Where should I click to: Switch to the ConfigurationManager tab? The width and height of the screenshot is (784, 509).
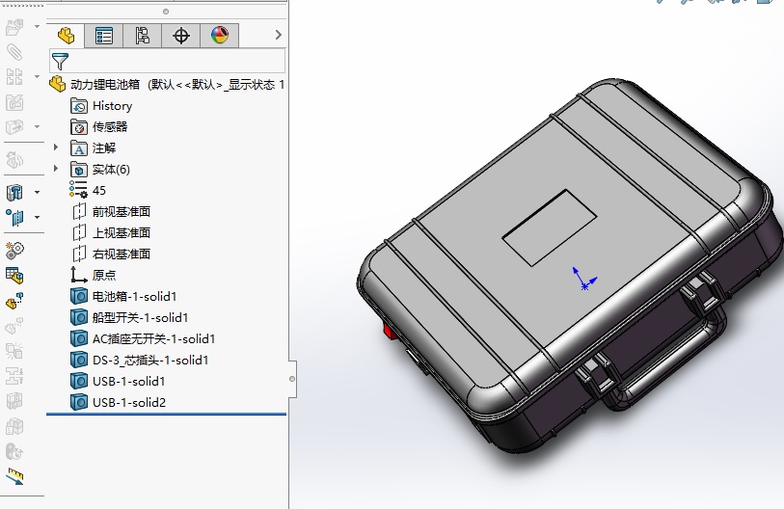[x=142, y=36]
